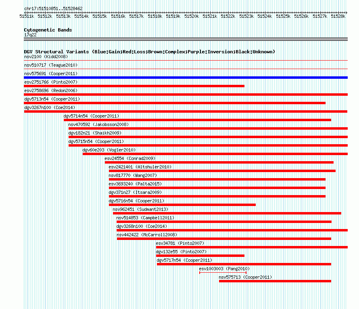Open variant dgv3268n100 (Coe2014)
The image size is (359, 309).
[142, 226]
